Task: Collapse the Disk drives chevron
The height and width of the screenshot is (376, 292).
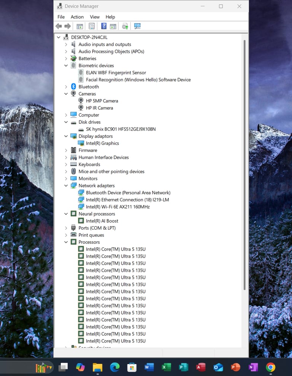Action: coord(66,122)
